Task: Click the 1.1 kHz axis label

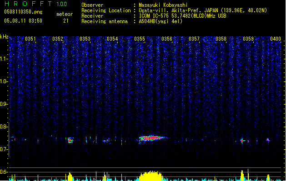Action: (x=4, y=59)
